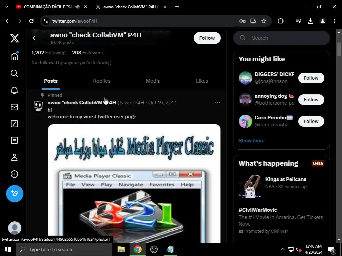The image size is (342, 256).
Task: Open the password key icon in the address bar
Action: 242,21
